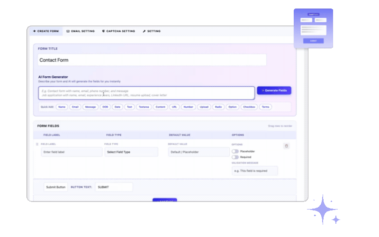Screen dimensions: 379x237
Task: Quick add a Name field
Action: [62, 107]
